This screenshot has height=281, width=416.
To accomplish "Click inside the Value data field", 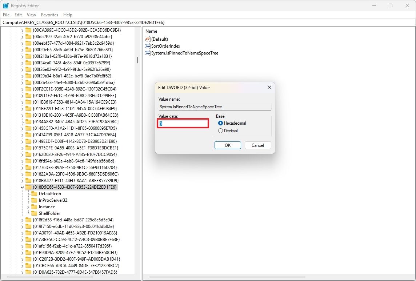I will coord(182,123).
